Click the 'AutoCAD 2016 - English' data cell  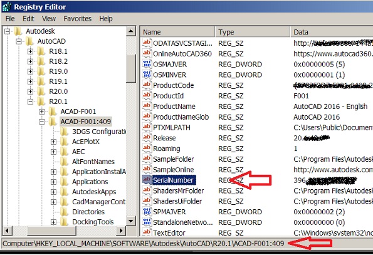click(330, 107)
